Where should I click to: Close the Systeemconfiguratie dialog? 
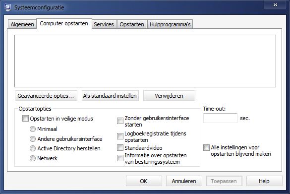275,5
